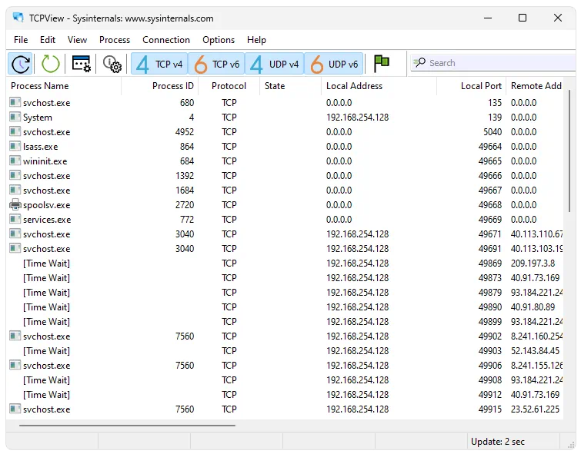
Task: Toggle the UDP v4 filter
Action: [x=275, y=64]
